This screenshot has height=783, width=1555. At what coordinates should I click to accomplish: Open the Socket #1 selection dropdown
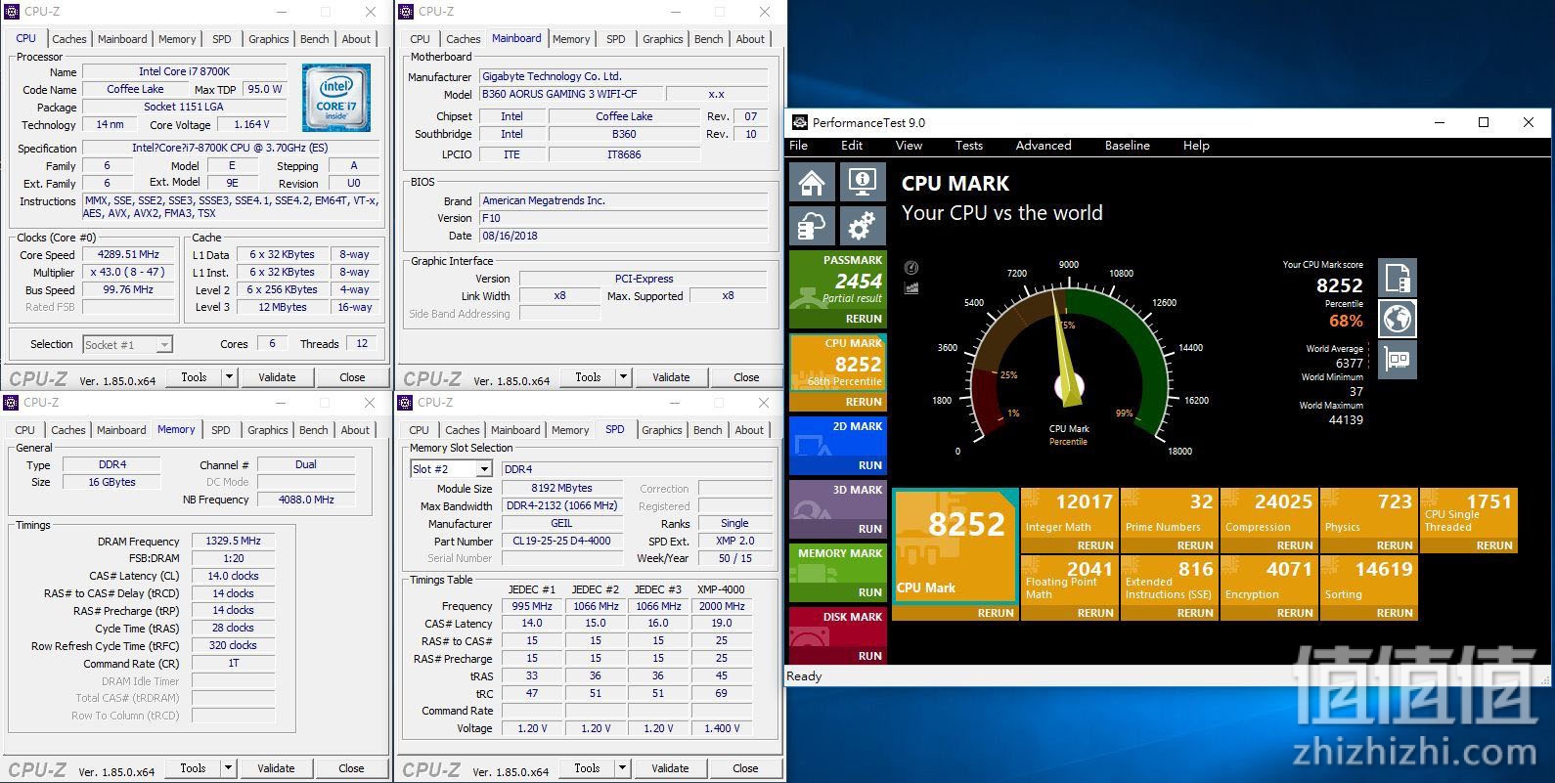(x=164, y=344)
